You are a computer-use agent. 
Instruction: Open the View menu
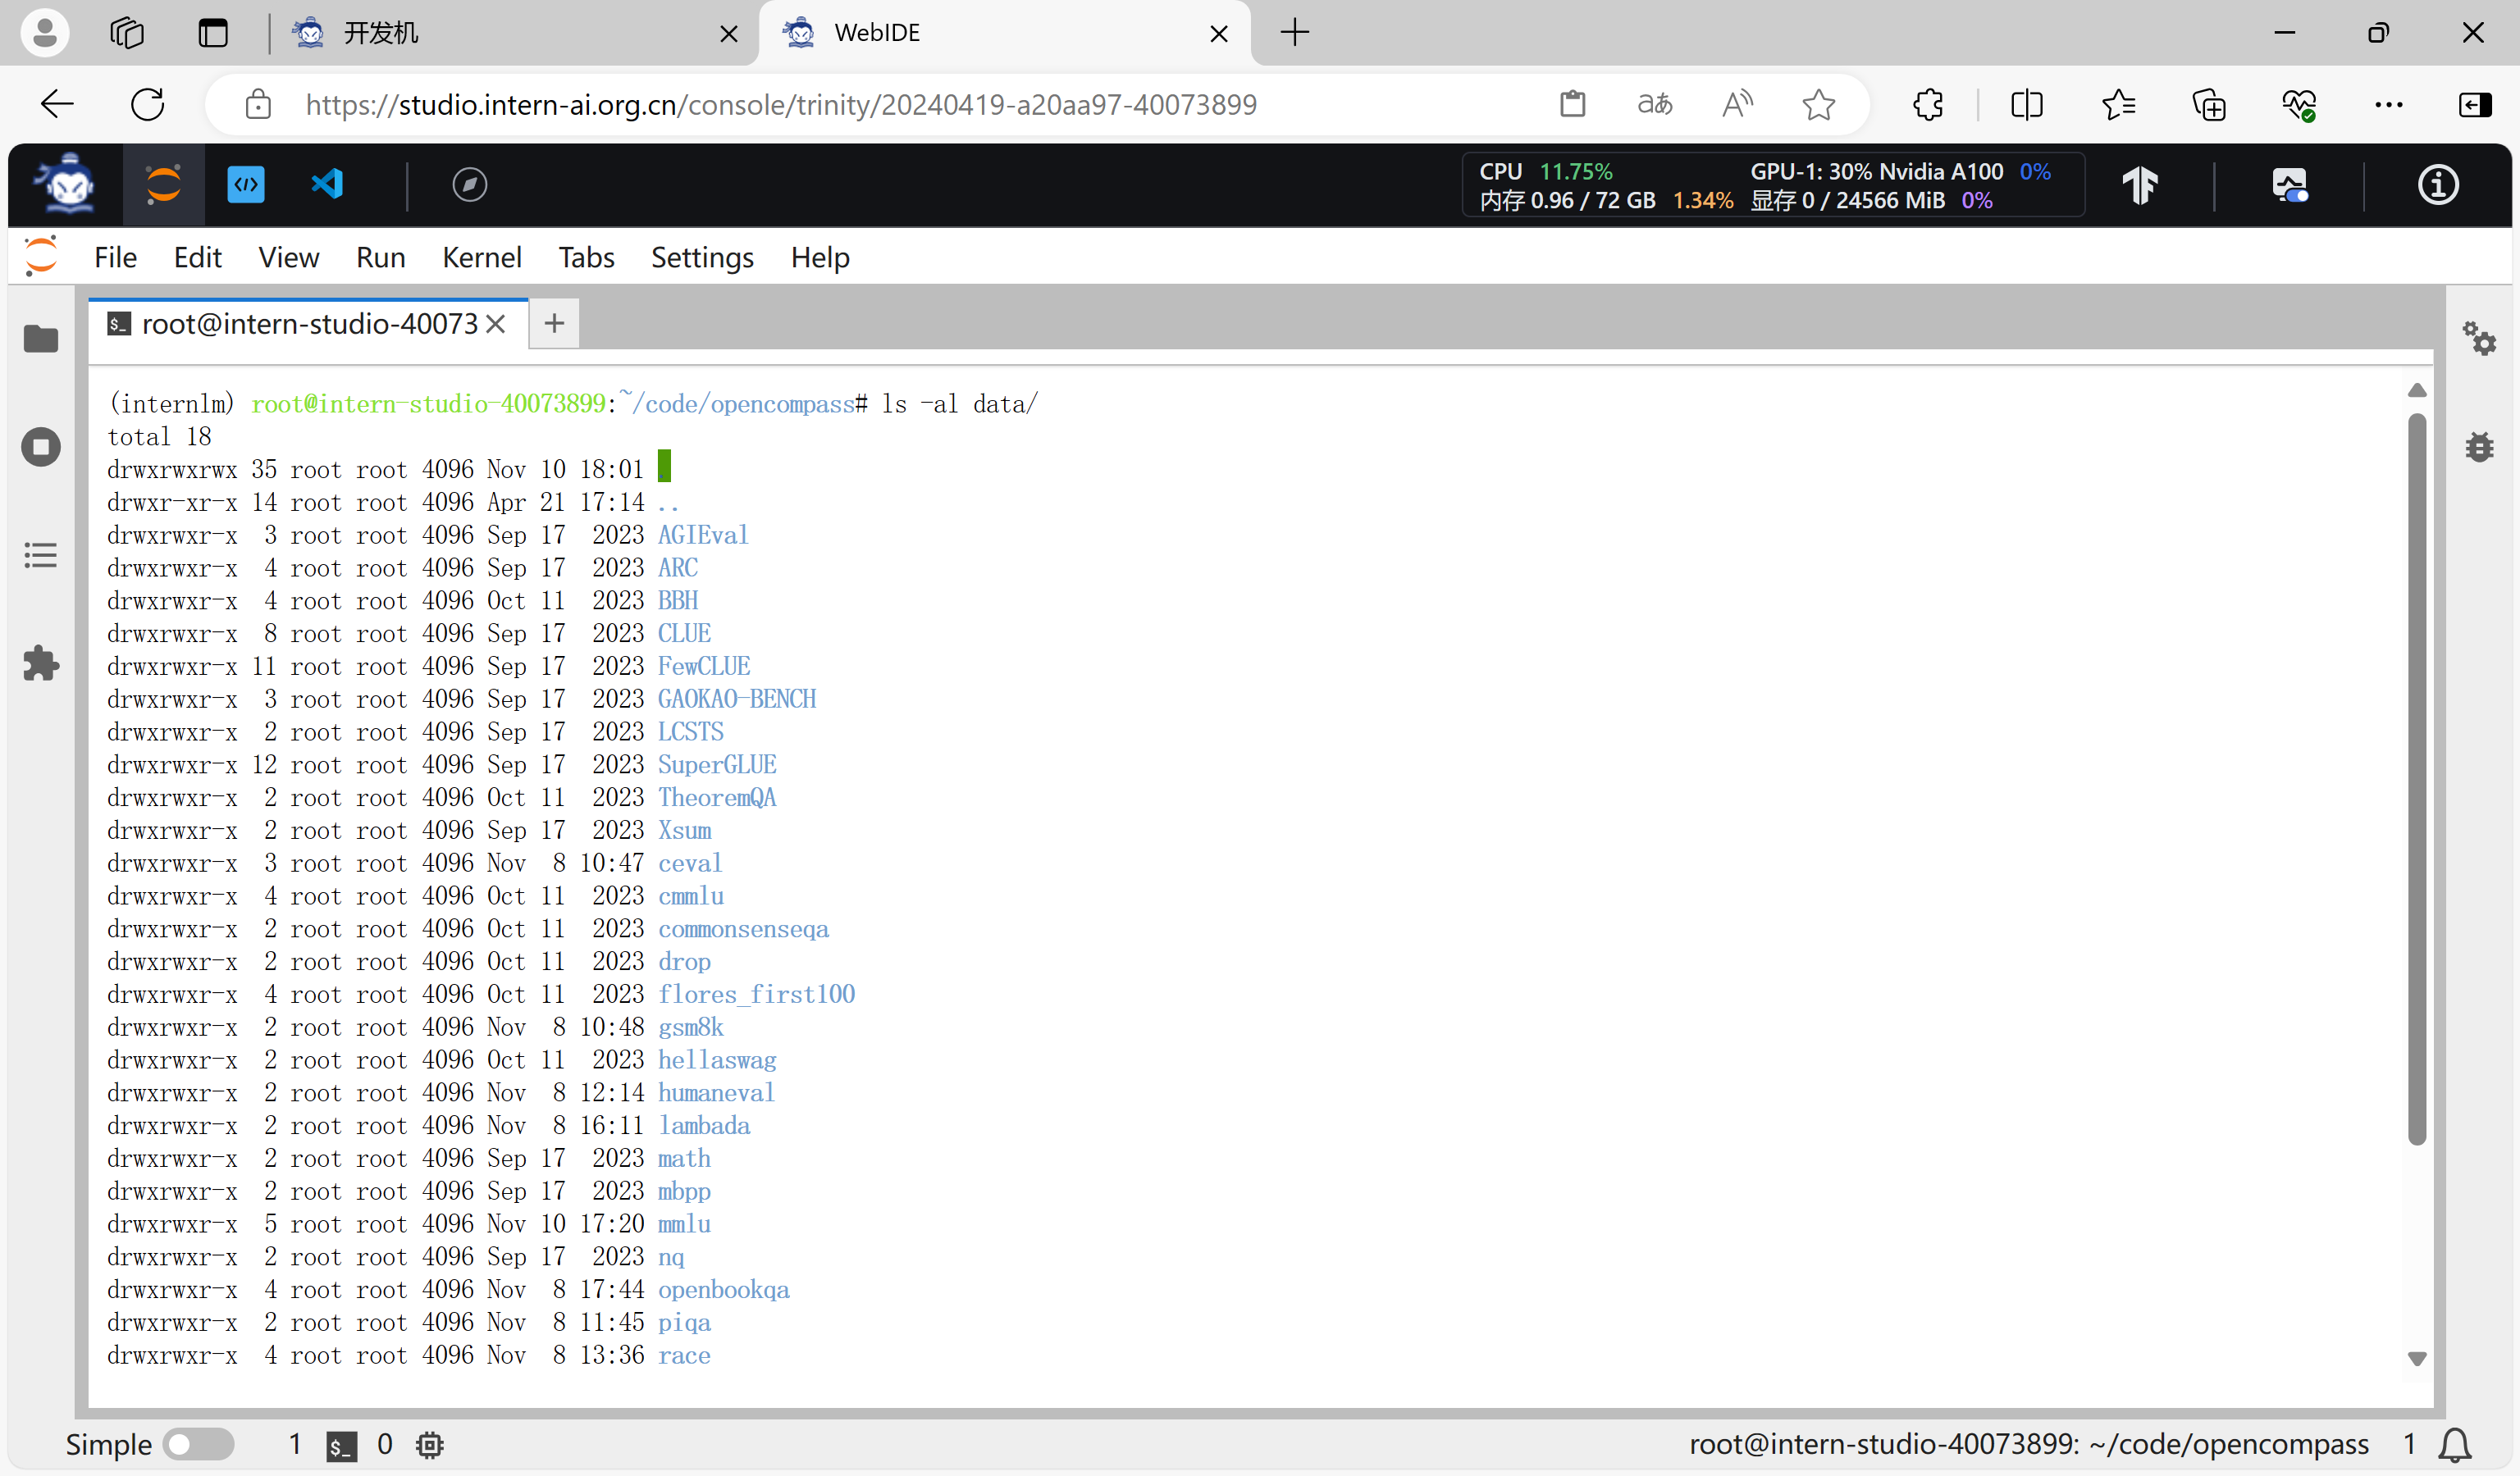pos(288,257)
